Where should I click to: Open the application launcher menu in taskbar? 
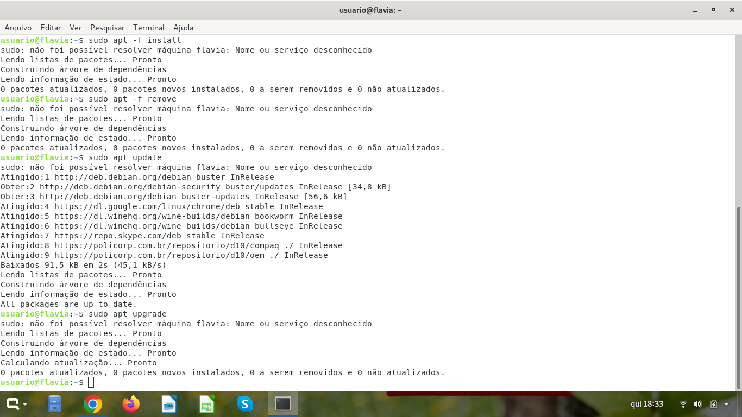(13, 403)
